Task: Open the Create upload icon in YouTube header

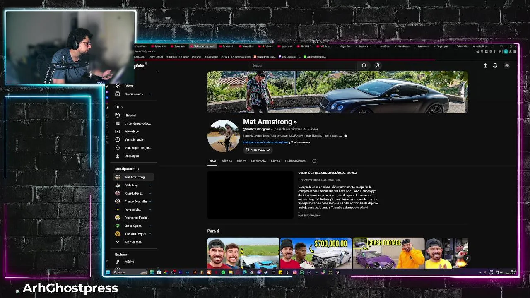Action: (x=485, y=65)
